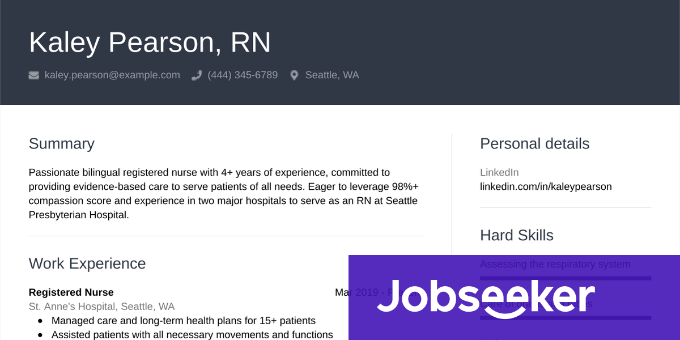Viewport: 680px width, 340px height.
Task: Select the Summary section heading
Action: [x=61, y=144]
